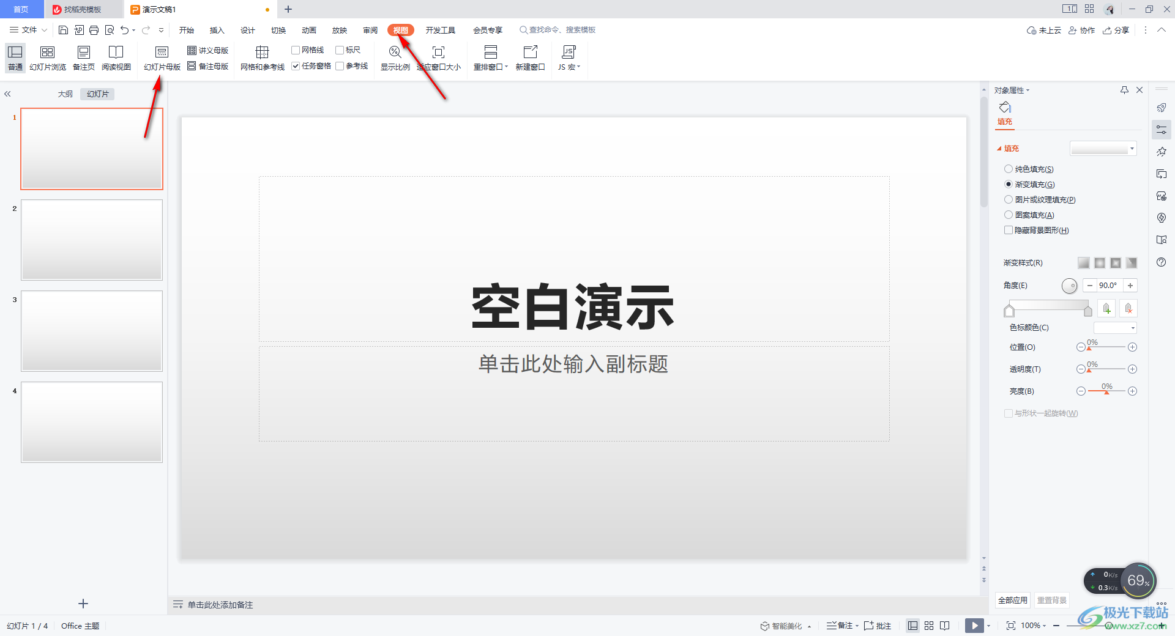
Task: Click Comments (批注) in status bar
Action: pyautogui.click(x=878, y=626)
